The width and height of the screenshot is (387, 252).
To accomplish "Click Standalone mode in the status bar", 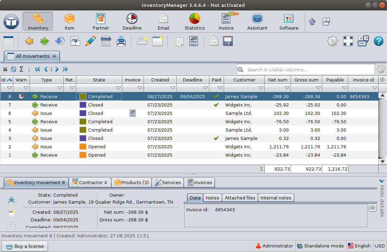I will (320, 246).
